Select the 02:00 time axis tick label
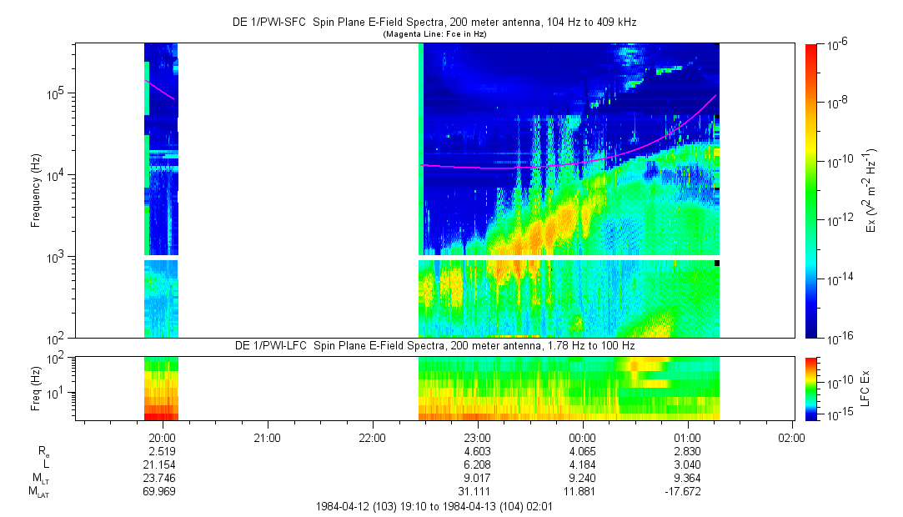The height and width of the screenshot is (517, 903). [x=791, y=437]
